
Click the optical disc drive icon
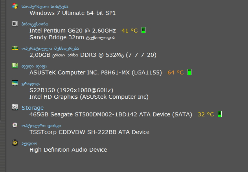coord(15,125)
